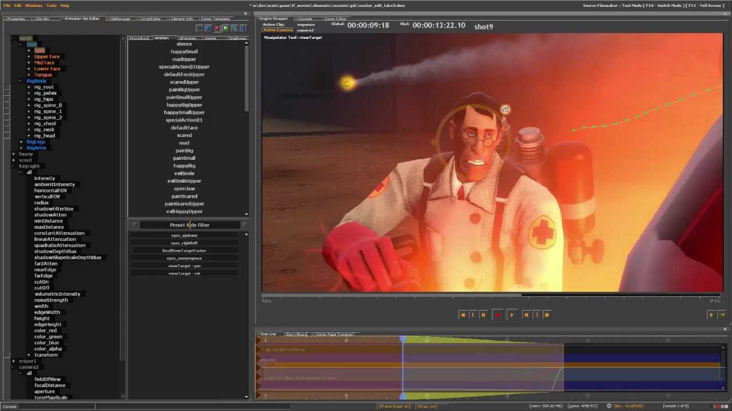Image resolution: width=732 pixels, height=411 pixels.
Task: Click the red record icon in animation set toolbar
Action: click(217, 28)
